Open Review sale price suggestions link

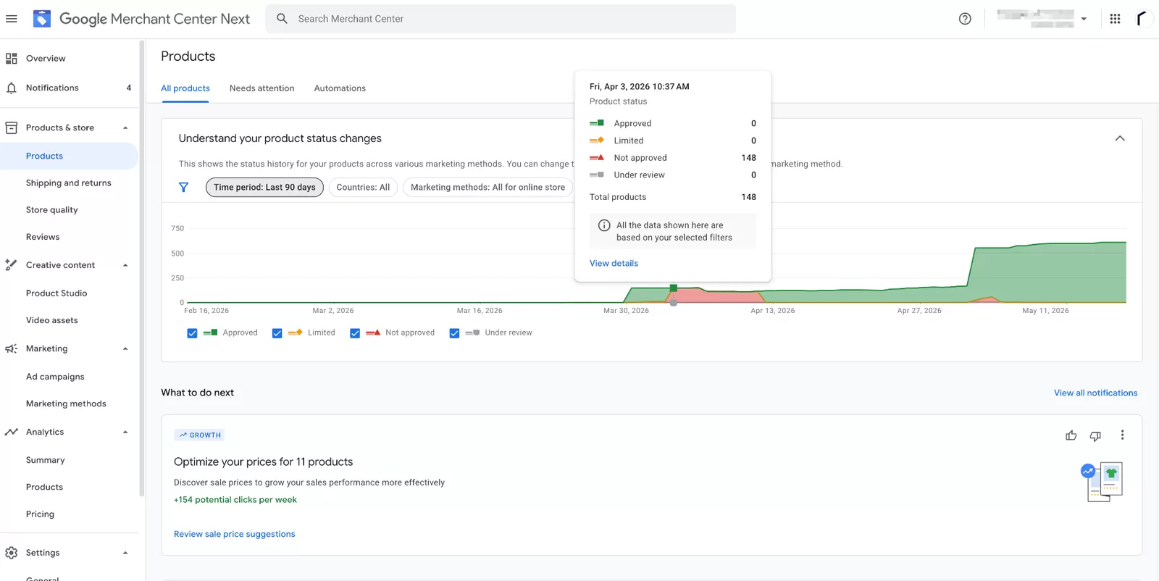235,535
